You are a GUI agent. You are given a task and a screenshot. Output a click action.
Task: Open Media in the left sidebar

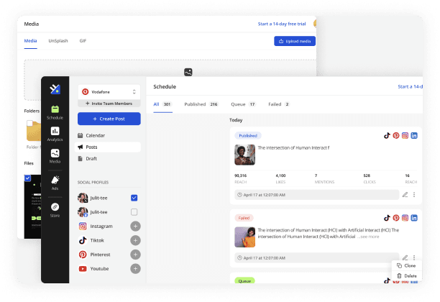pyautogui.click(x=55, y=156)
